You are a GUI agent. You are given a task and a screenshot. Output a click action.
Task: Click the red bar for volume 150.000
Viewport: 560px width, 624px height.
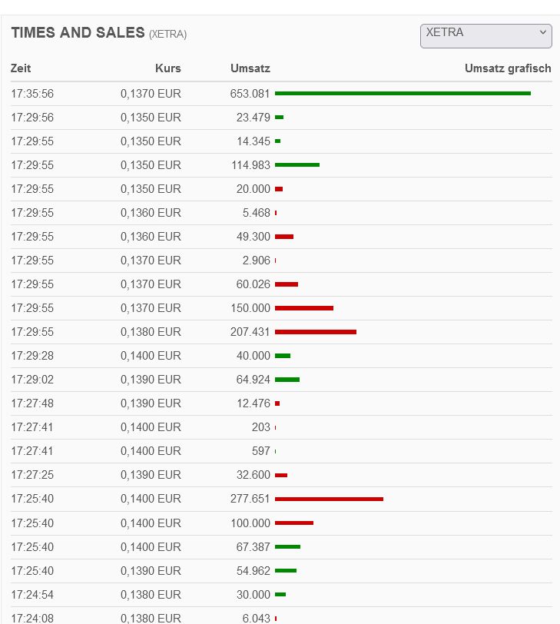coord(304,308)
